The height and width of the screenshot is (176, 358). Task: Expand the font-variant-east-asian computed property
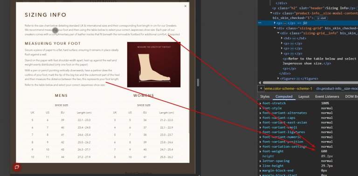pos(261,122)
